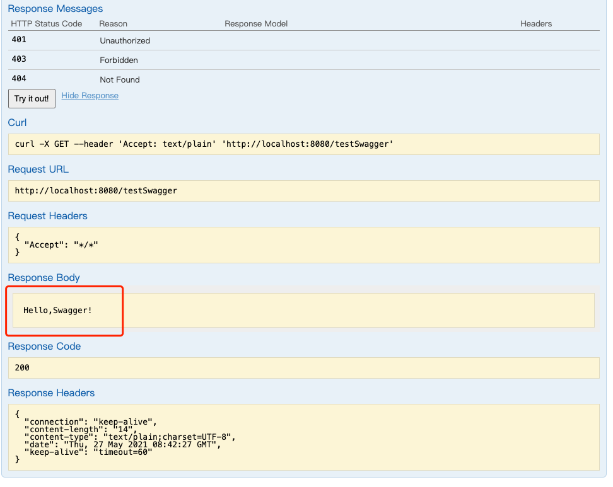Click the Reason column header

click(x=113, y=24)
